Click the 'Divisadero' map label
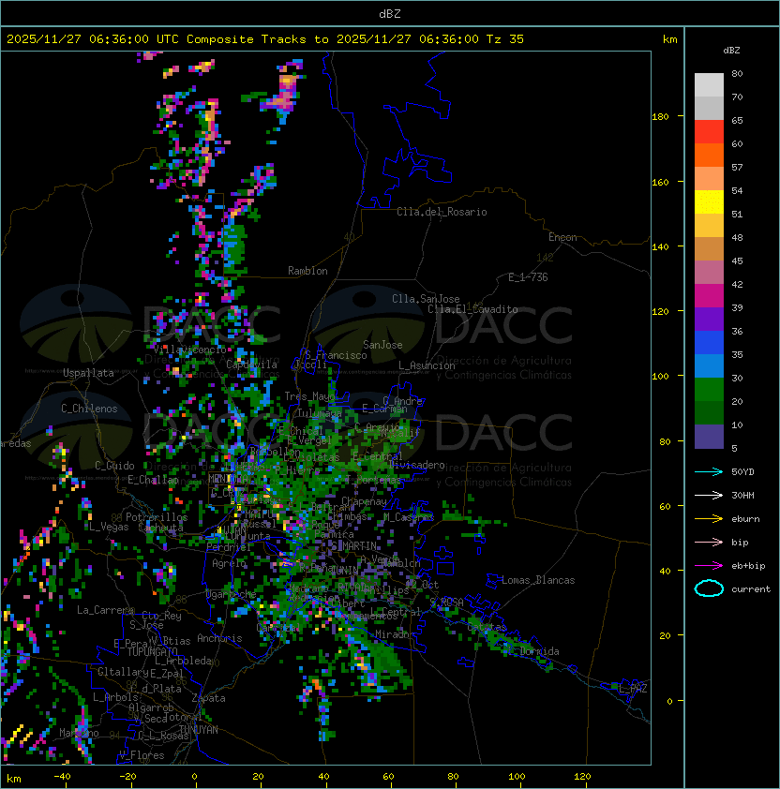780x789 pixels. point(417,465)
